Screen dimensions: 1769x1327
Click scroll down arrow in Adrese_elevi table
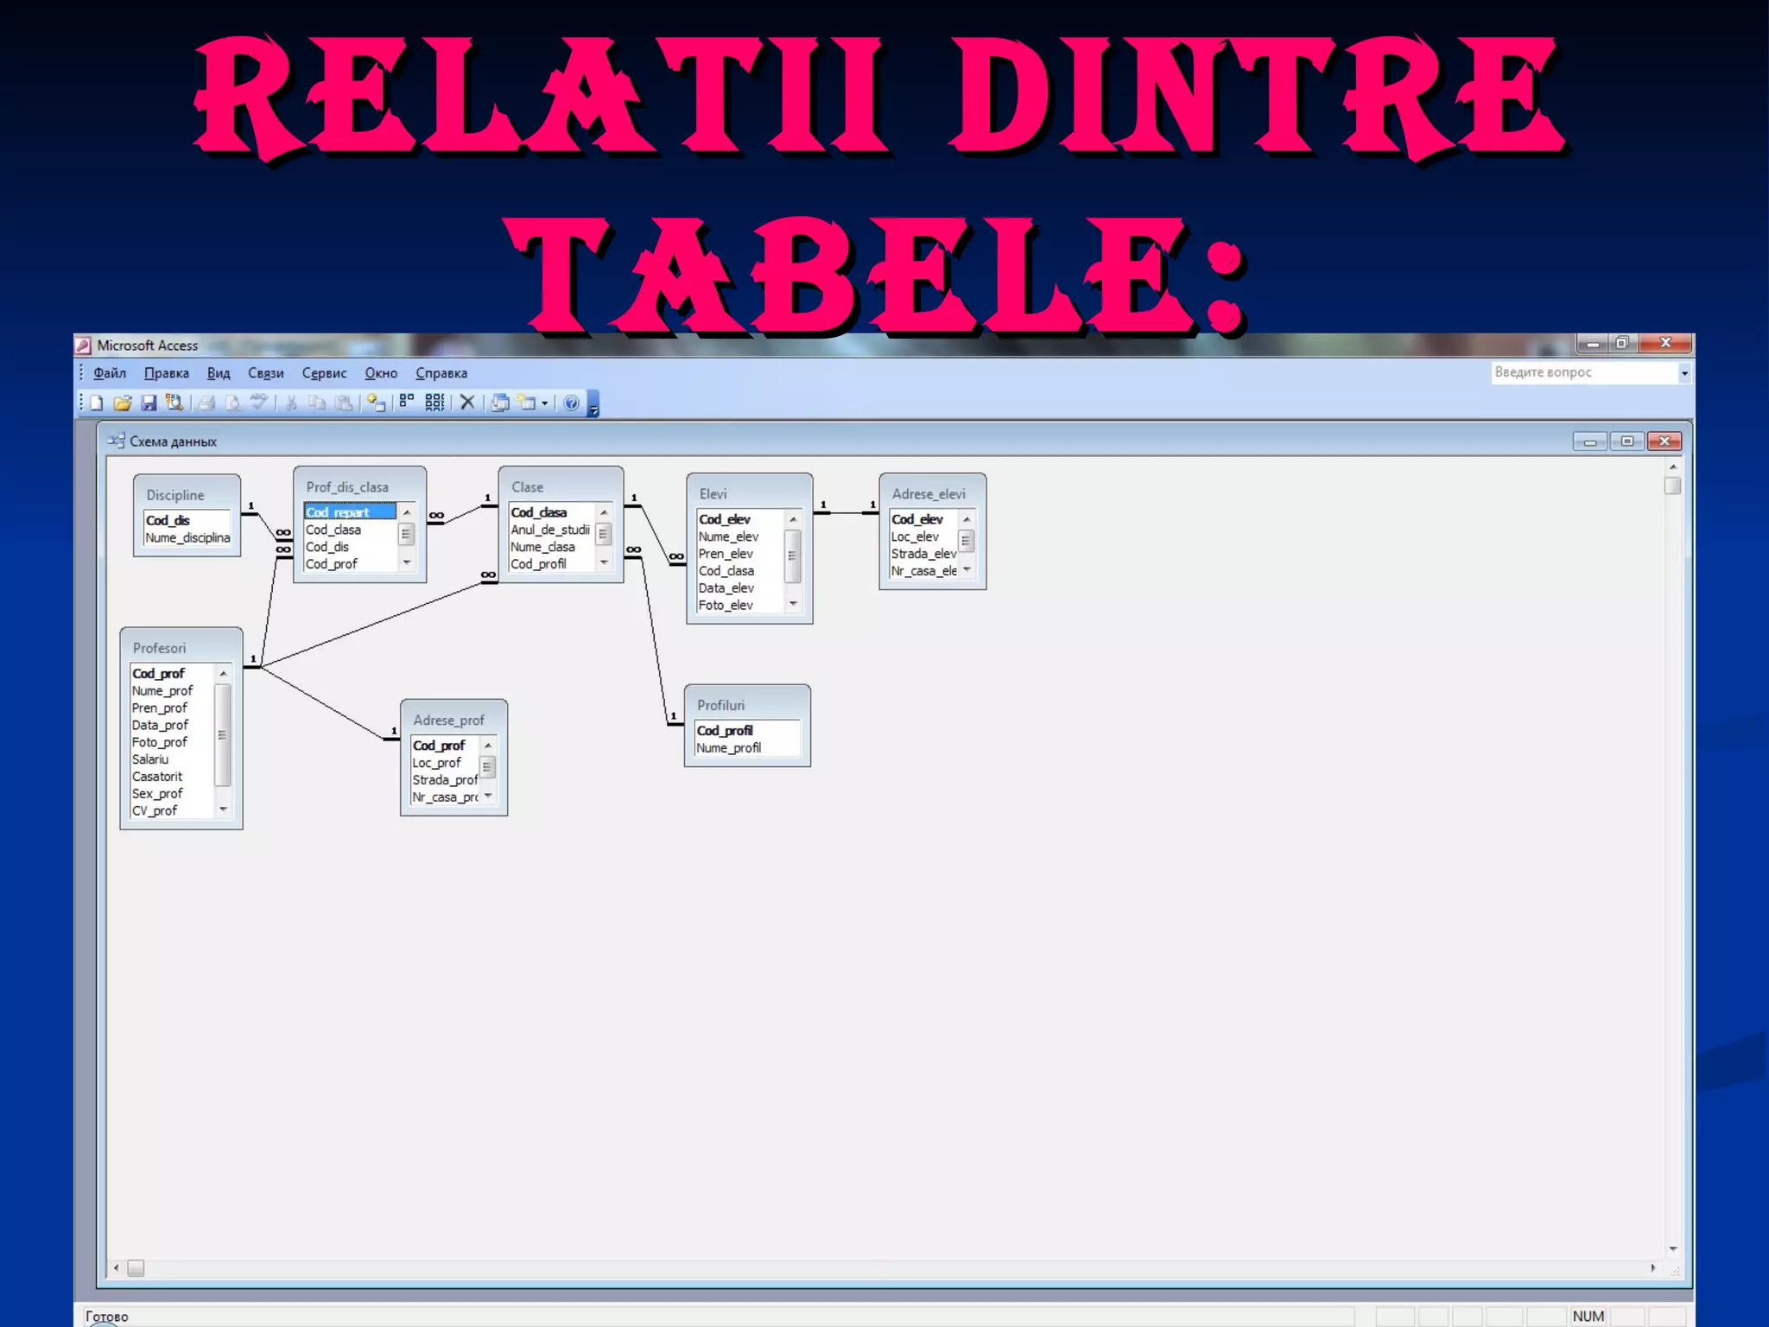[967, 569]
